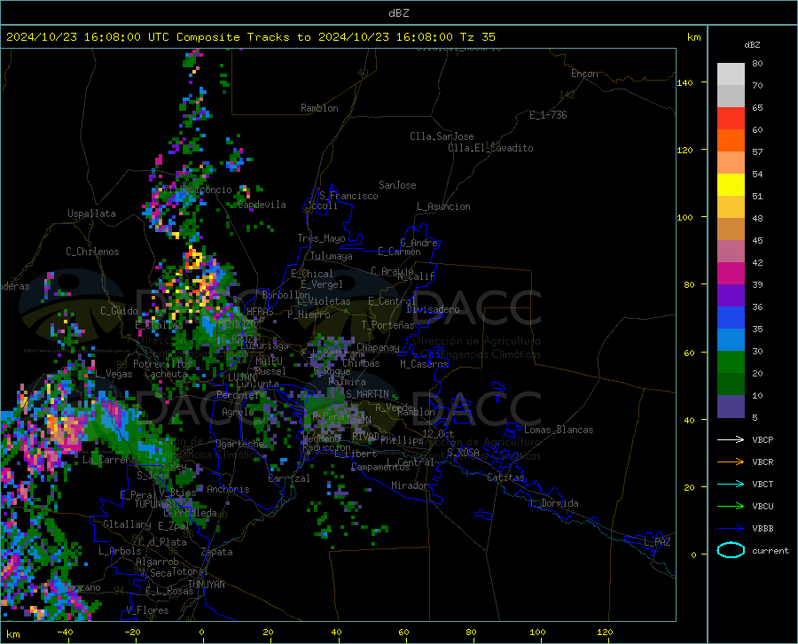Click the 'Zapata' map label
The height and width of the screenshot is (644, 798).
point(217,552)
